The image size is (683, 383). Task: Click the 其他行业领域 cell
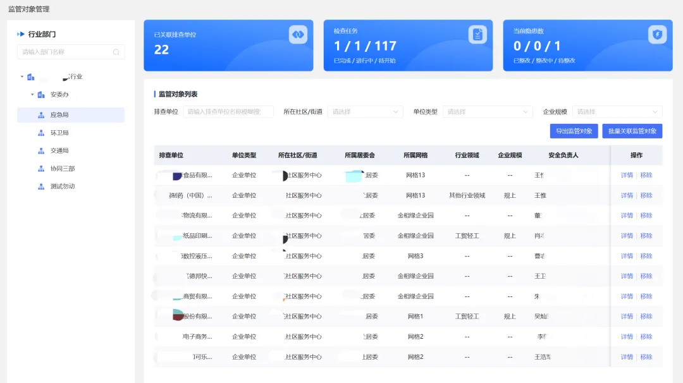point(467,195)
